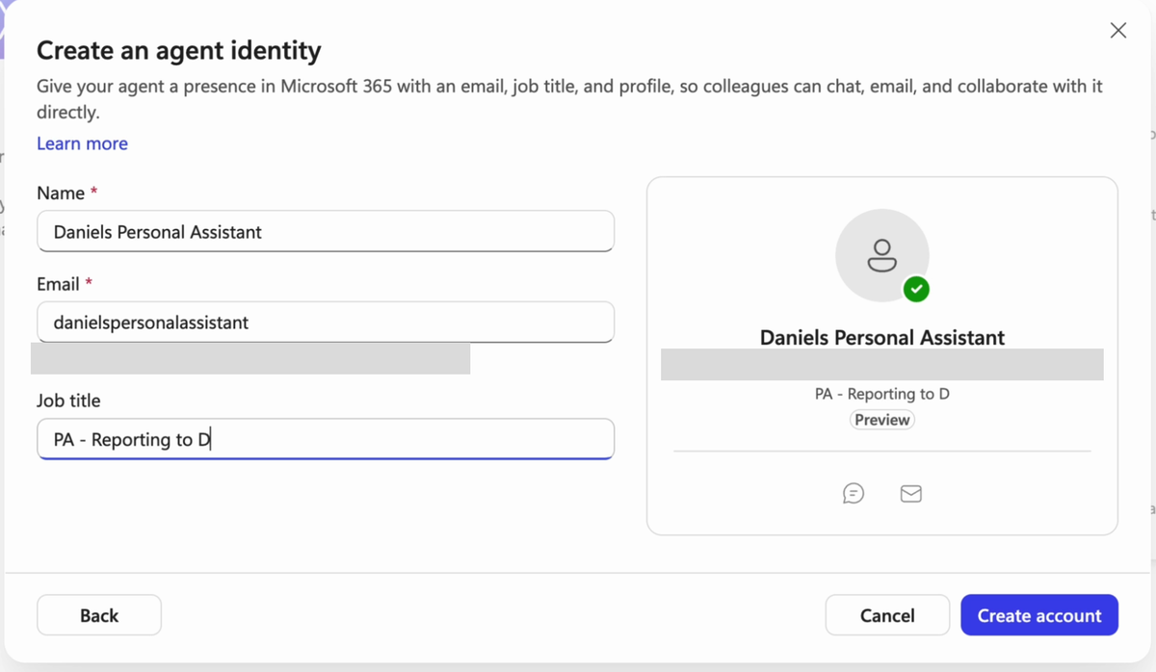Focus the Job title input field
This screenshot has width=1156, height=672.
pos(326,439)
